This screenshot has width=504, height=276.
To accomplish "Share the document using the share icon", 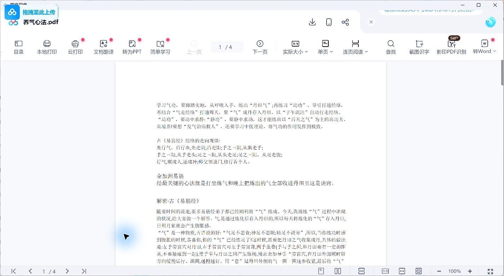I will (x=345, y=22).
